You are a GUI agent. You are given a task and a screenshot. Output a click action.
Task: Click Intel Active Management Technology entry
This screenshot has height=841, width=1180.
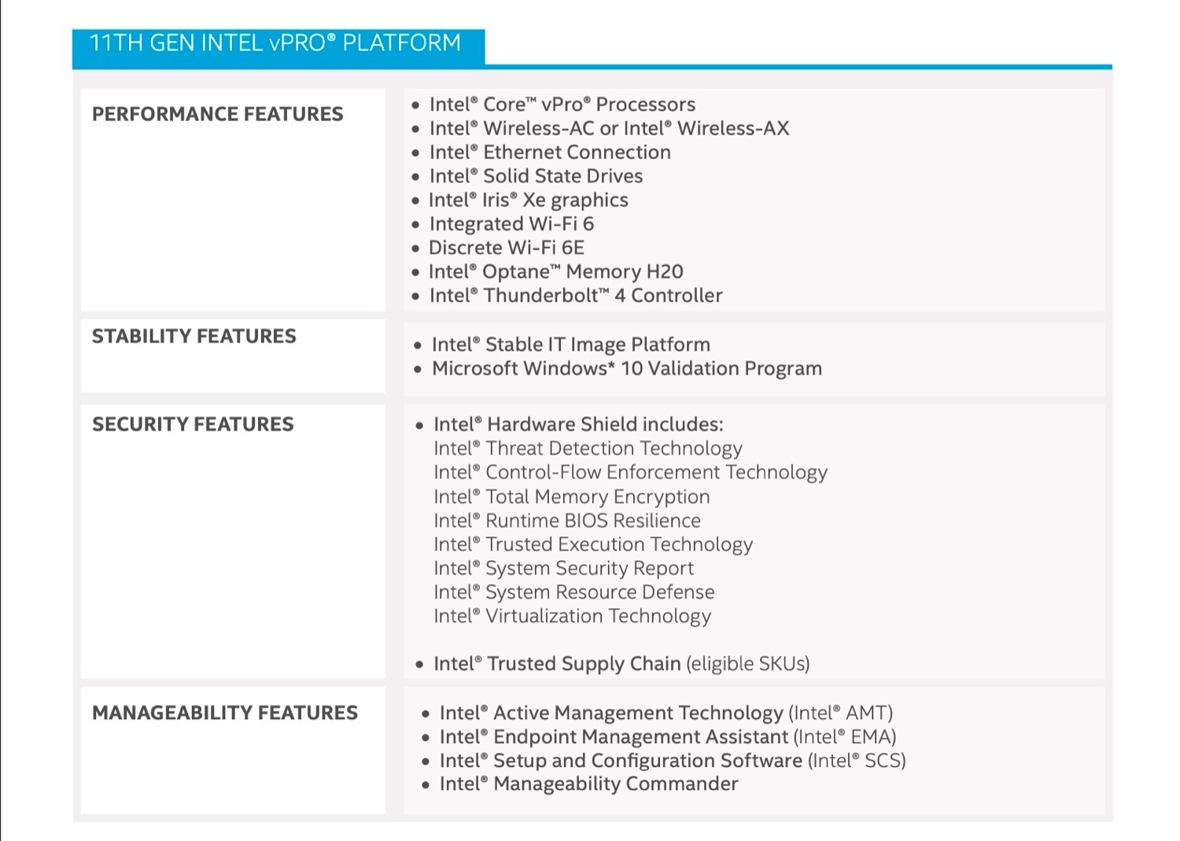click(x=666, y=714)
